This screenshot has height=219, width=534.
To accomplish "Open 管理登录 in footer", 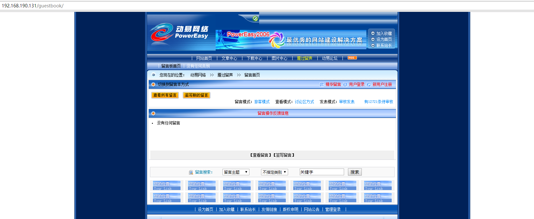I will 333,209.
